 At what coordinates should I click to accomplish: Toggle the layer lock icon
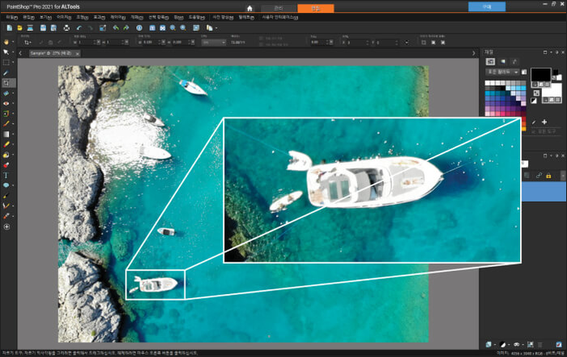click(x=548, y=176)
